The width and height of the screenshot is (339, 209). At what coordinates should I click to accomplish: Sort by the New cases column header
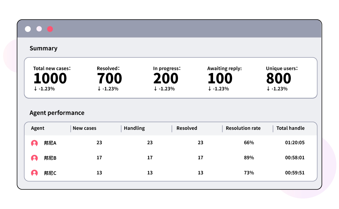click(x=84, y=128)
